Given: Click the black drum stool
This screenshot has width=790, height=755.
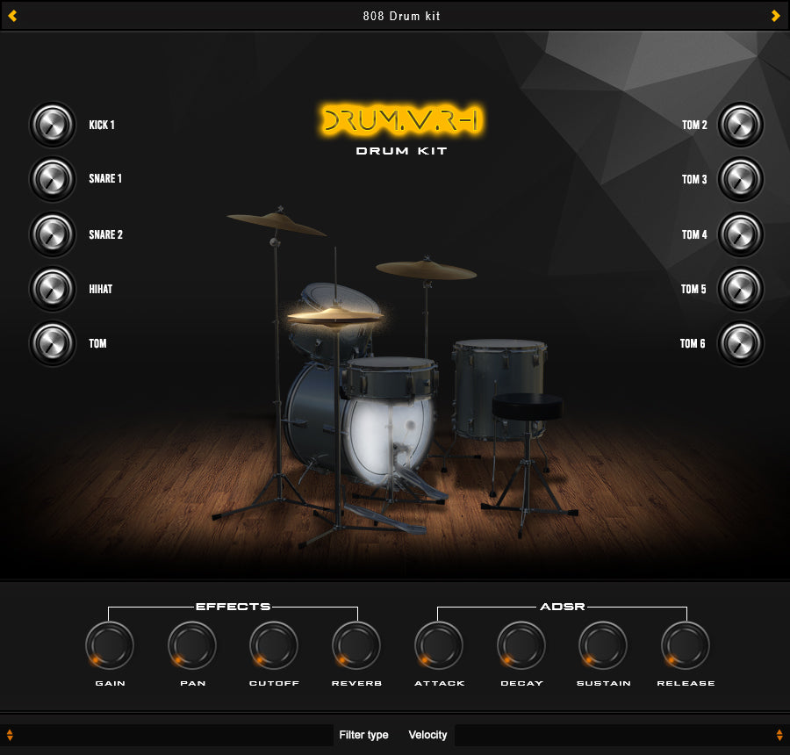Looking at the screenshot, I should (527, 406).
